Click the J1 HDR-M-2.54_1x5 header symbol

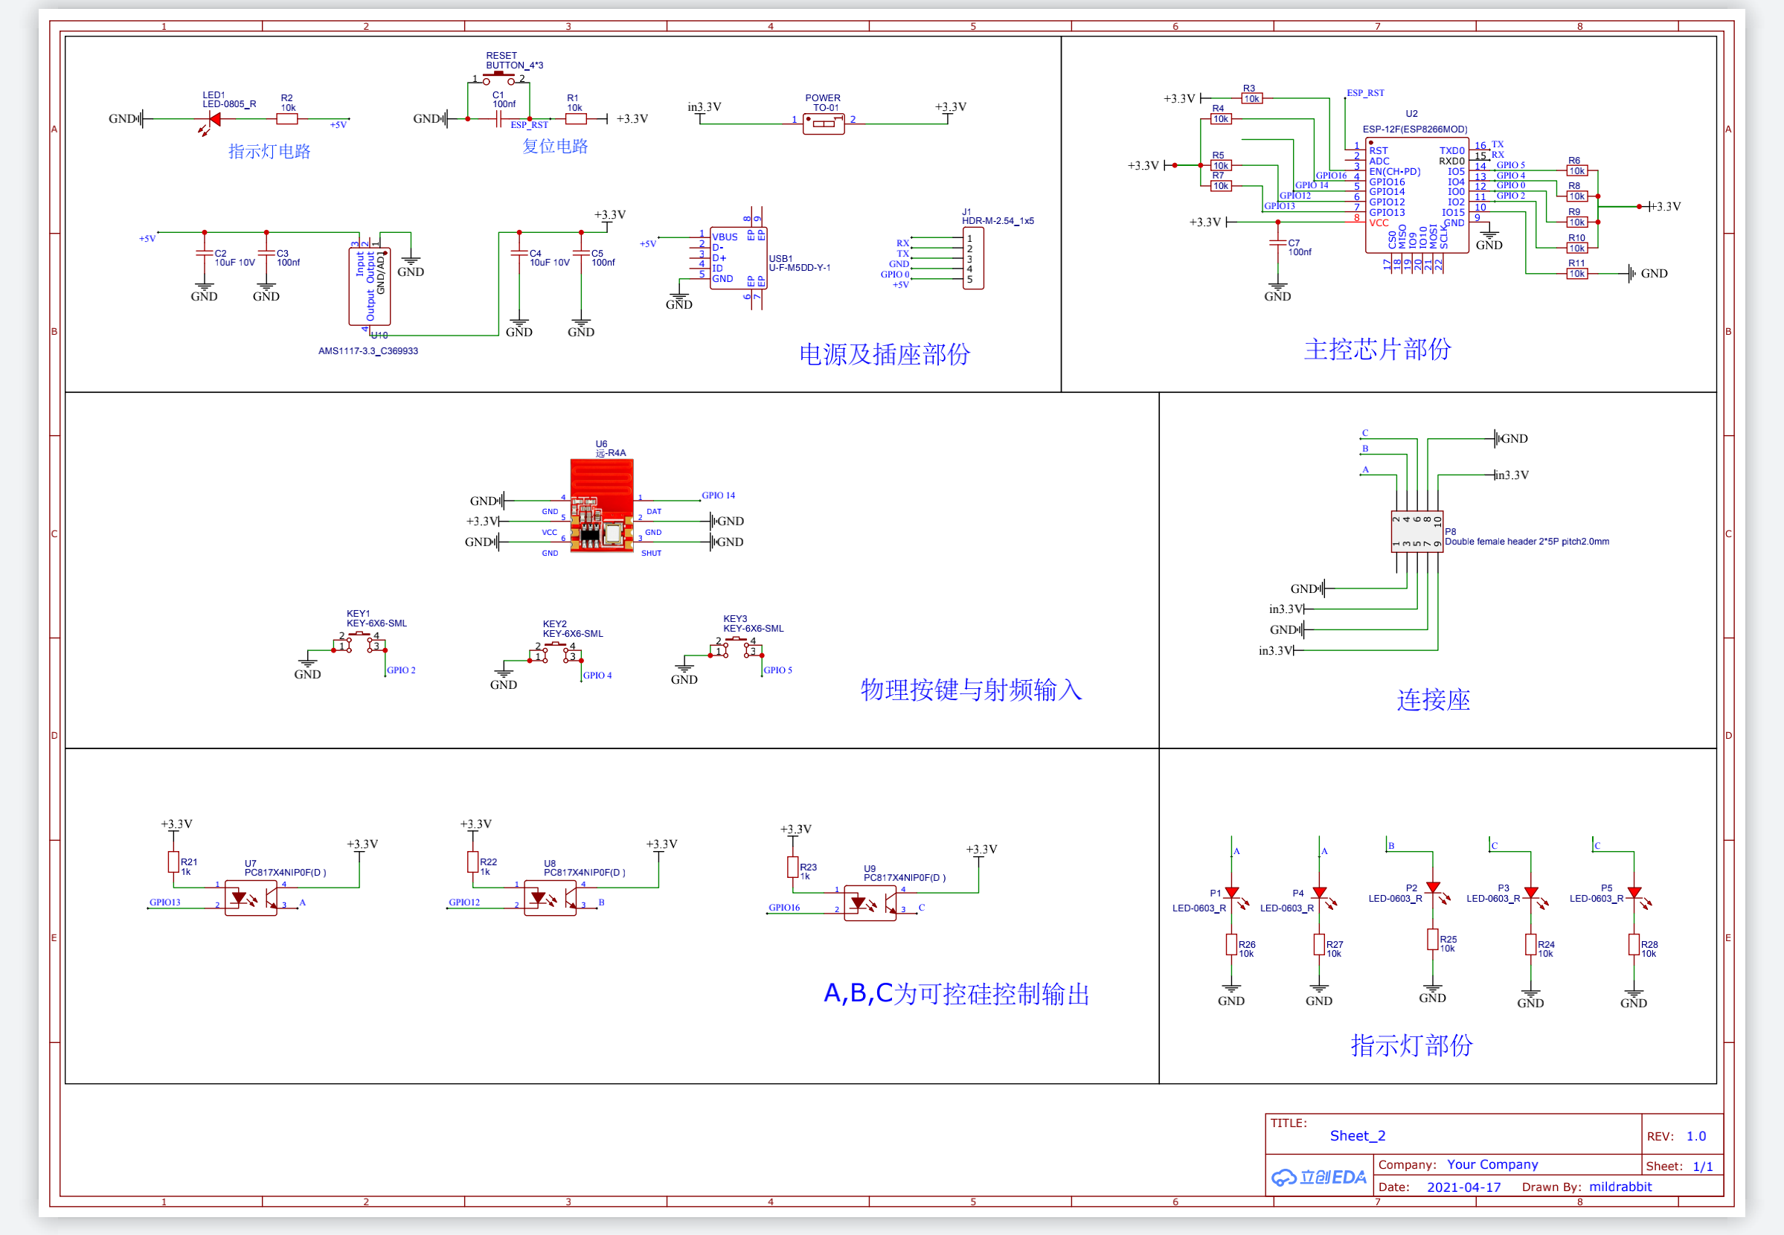(x=972, y=258)
